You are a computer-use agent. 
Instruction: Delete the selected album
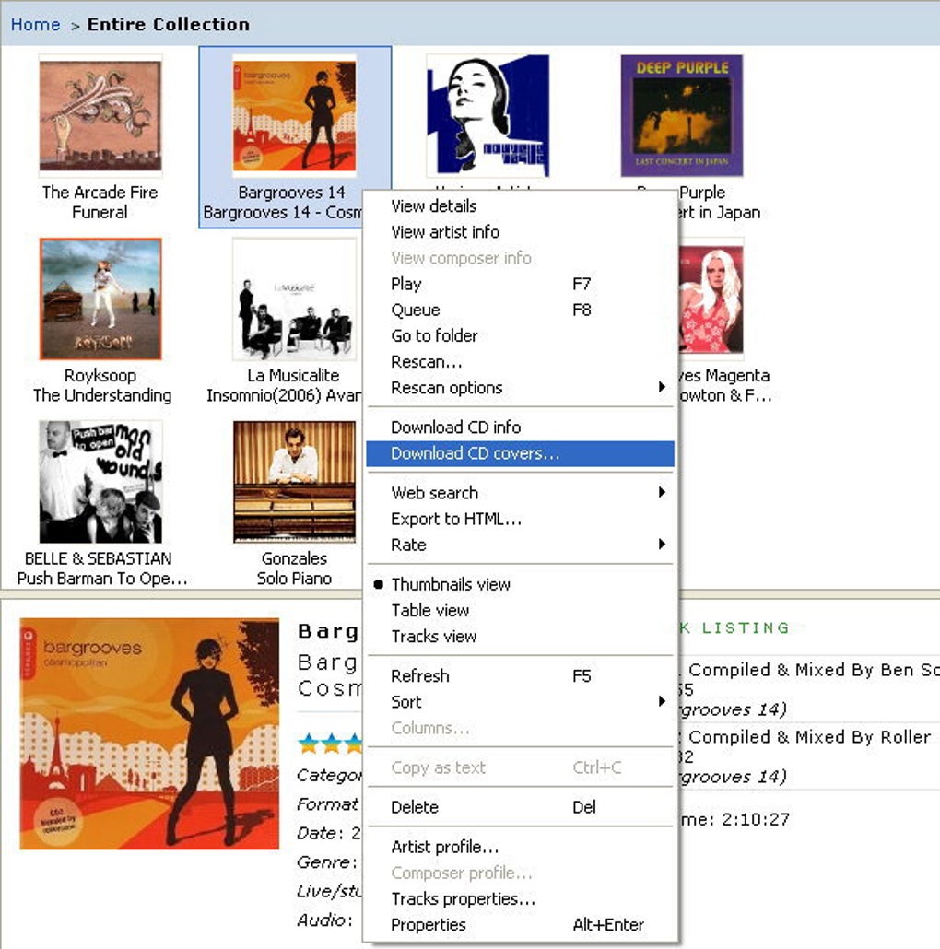414,807
